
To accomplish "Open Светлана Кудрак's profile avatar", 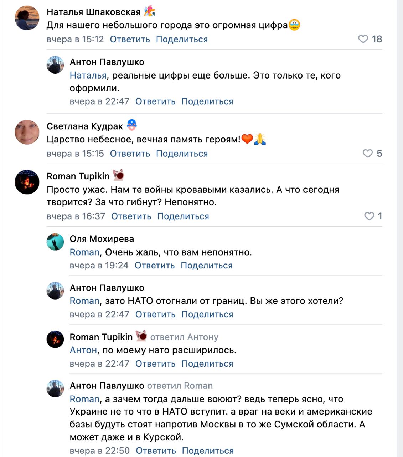I will 27,132.
